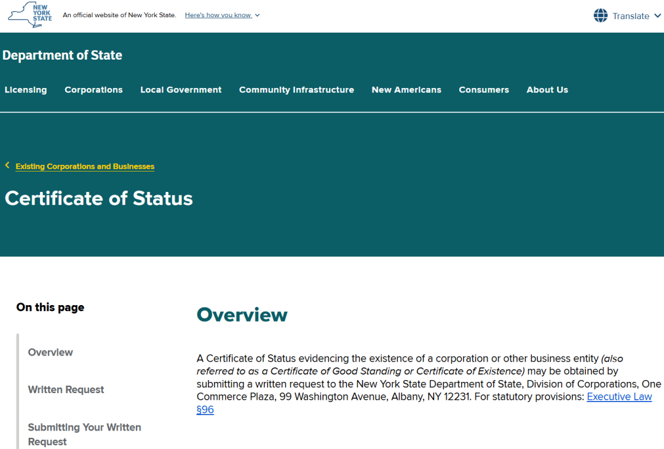
Task: Click the "Certificate of Status" page title
Action: click(98, 198)
